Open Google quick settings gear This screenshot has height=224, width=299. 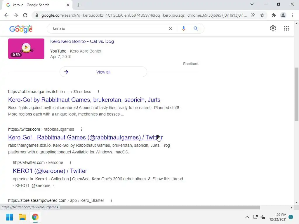point(273,28)
